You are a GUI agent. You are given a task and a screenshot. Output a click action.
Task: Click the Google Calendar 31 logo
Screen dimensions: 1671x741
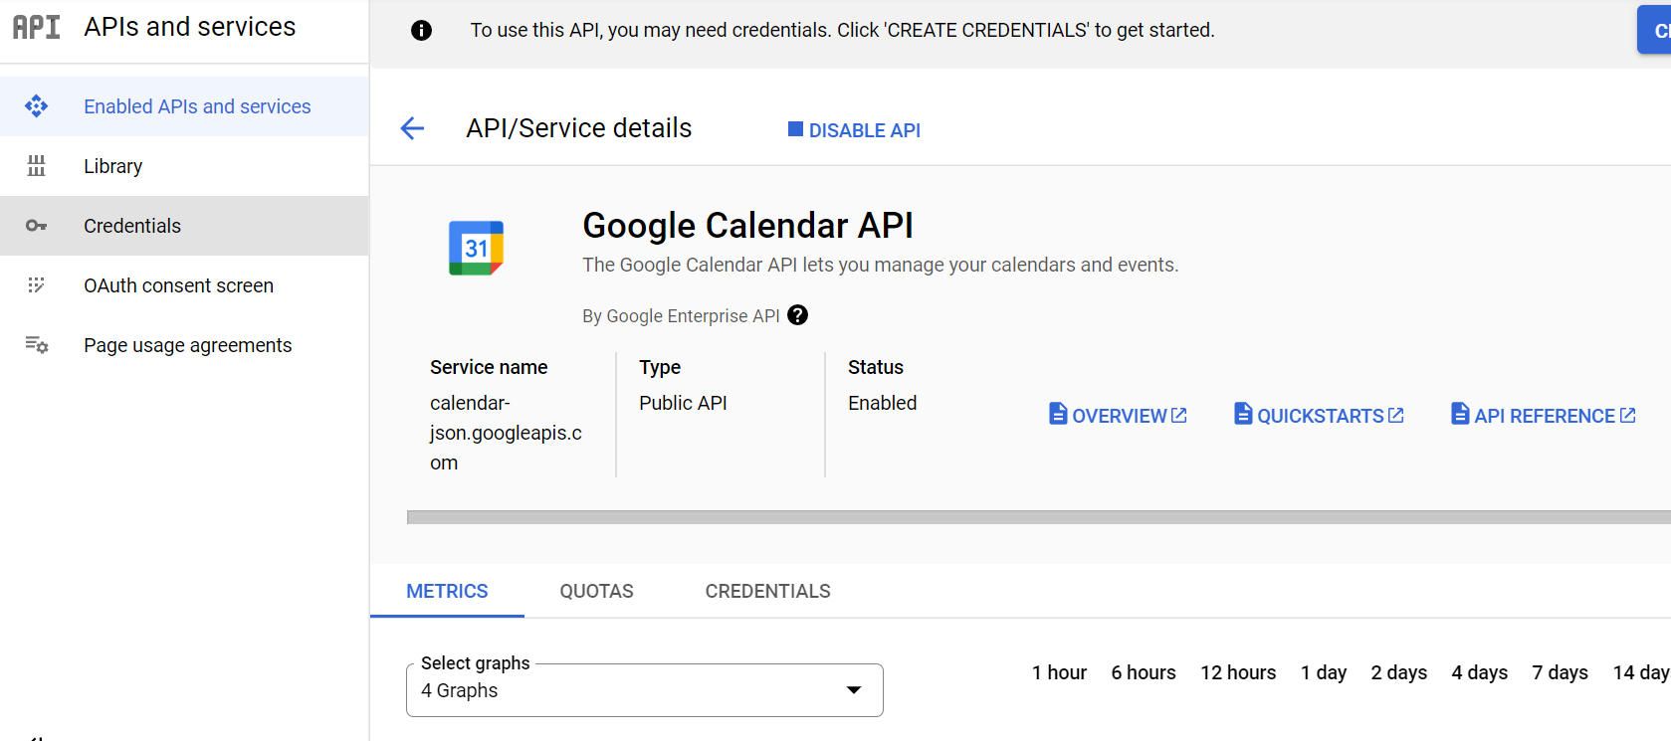pyautogui.click(x=477, y=248)
